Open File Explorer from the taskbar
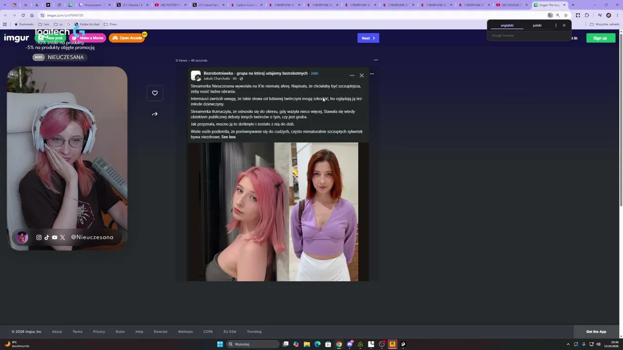 [x=307, y=344]
